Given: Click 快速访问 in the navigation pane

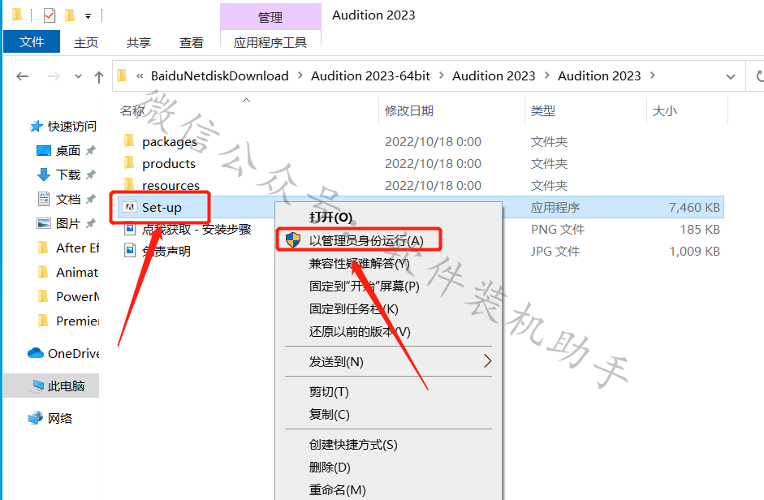Looking at the screenshot, I should click(71, 127).
